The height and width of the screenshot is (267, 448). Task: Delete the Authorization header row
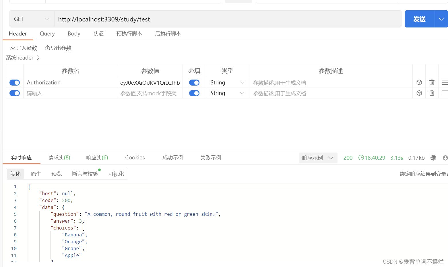[x=432, y=82]
